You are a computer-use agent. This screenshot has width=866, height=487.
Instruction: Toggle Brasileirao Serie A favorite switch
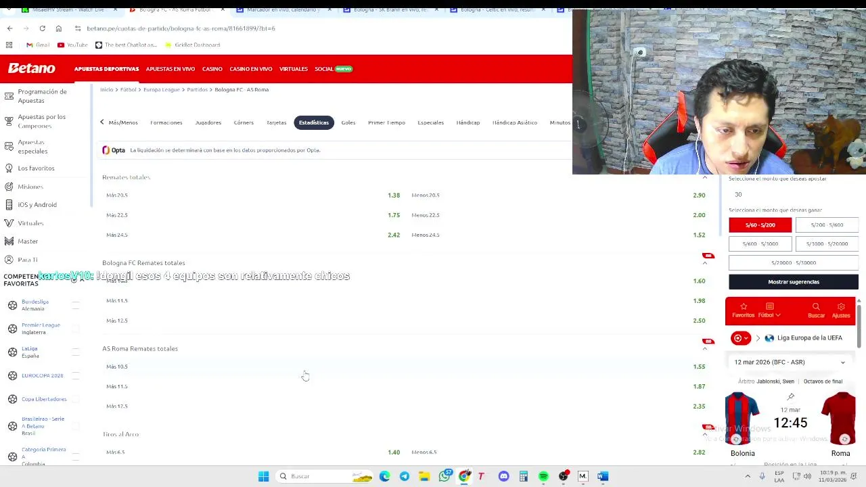click(x=76, y=425)
